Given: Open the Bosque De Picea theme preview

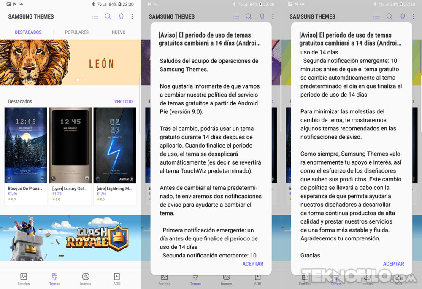Looking at the screenshot, I should (x=26, y=145).
